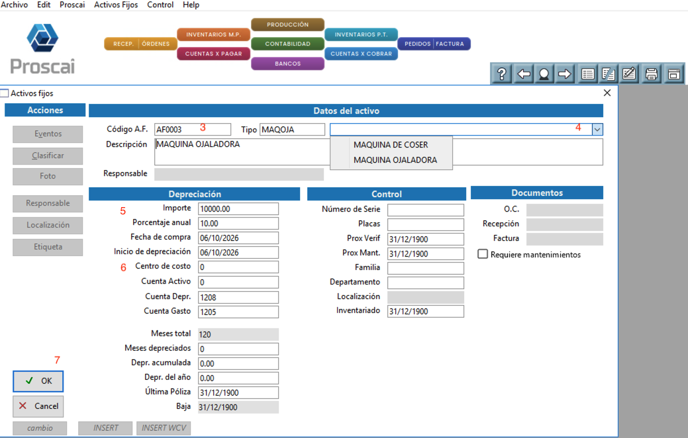Expand the asset type dropdown arrow
This screenshot has width=688, height=438.
(x=597, y=129)
